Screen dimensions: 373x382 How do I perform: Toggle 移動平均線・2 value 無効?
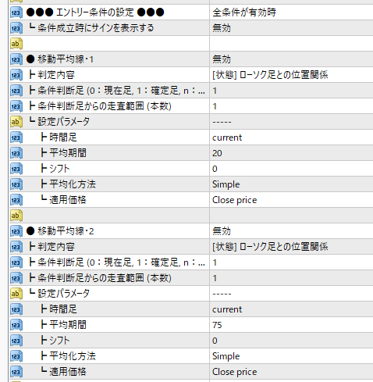291,231
